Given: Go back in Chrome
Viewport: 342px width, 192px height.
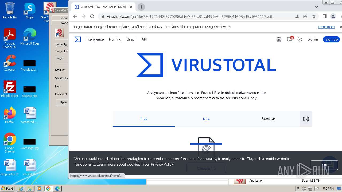Looking at the screenshot, I should pos(75,16).
